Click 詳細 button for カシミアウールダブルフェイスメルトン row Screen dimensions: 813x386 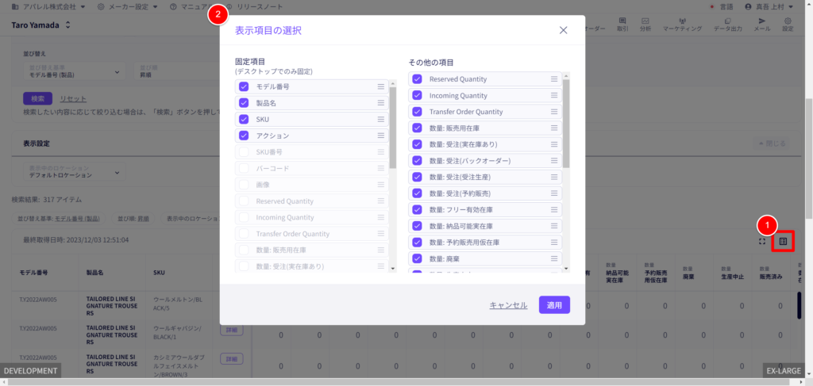pos(232,358)
